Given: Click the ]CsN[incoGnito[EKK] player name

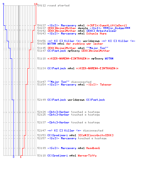Looking at the screenshot, I should click(96, 135).
